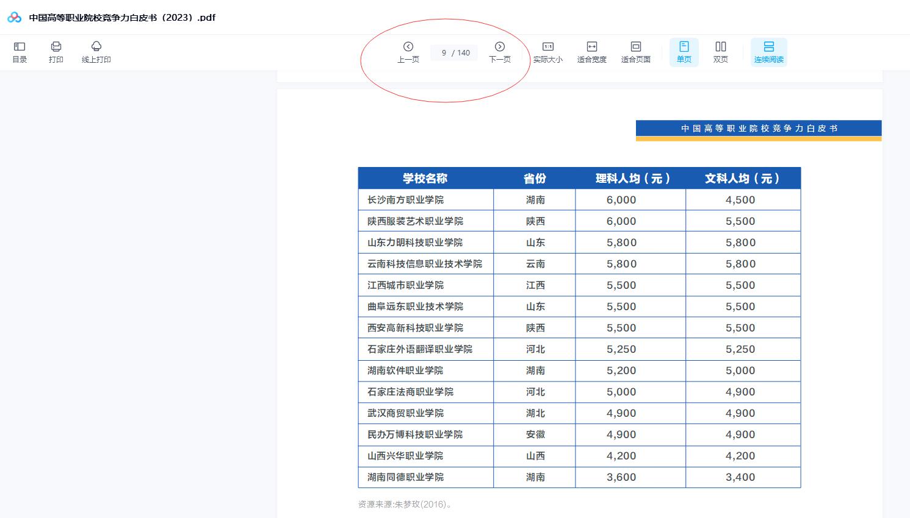The image size is (910, 518).
Task: Click the Baidu Netdisk logo icon
Action: point(15,18)
